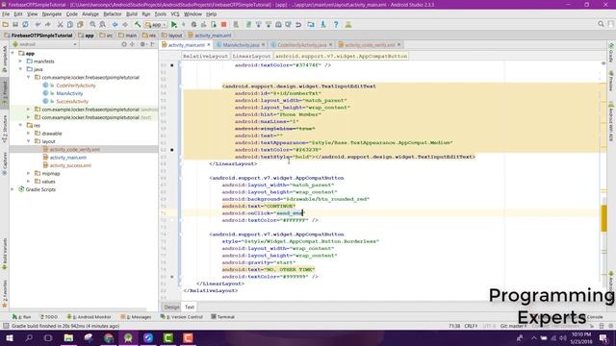The height and width of the screenshot is (346, 616).
Task: Click the Revert changes icon
Action: (298, 24)
